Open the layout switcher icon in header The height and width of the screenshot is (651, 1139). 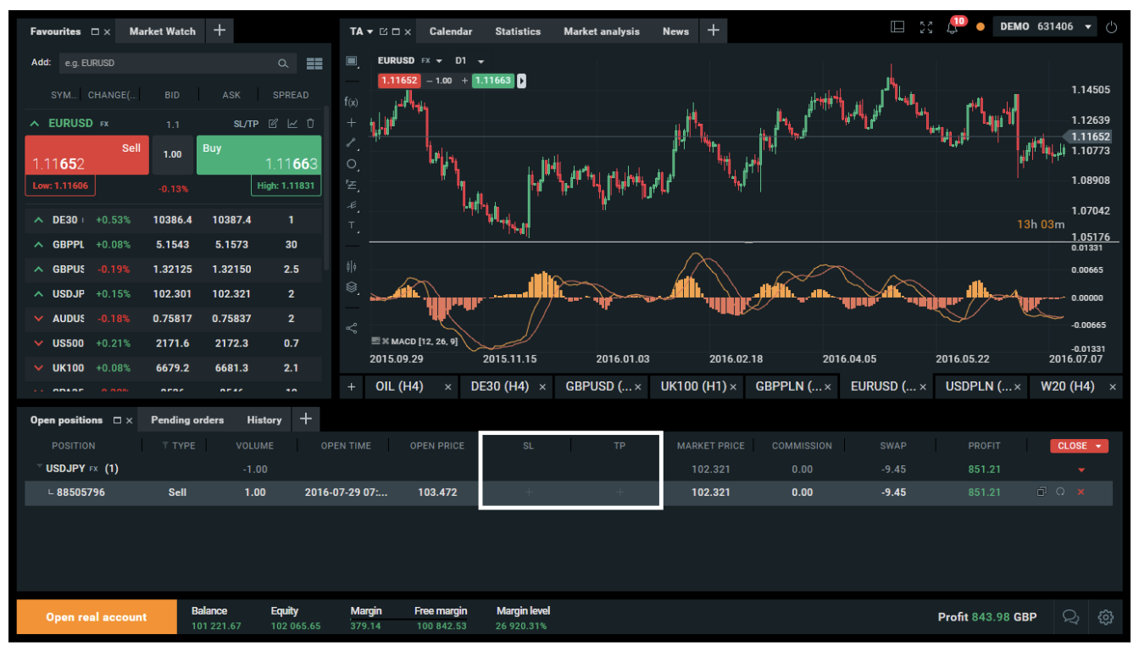[897, 26]
